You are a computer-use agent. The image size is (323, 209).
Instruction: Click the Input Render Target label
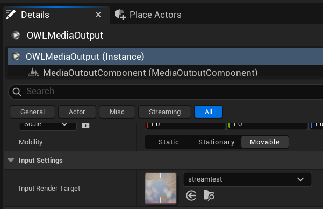[x=49, y=189]
